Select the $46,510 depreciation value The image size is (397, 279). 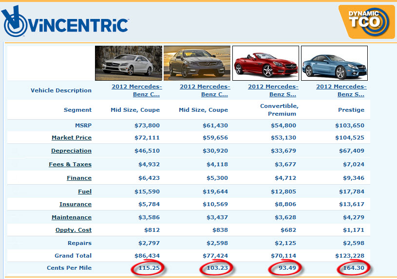pos(147,151)
